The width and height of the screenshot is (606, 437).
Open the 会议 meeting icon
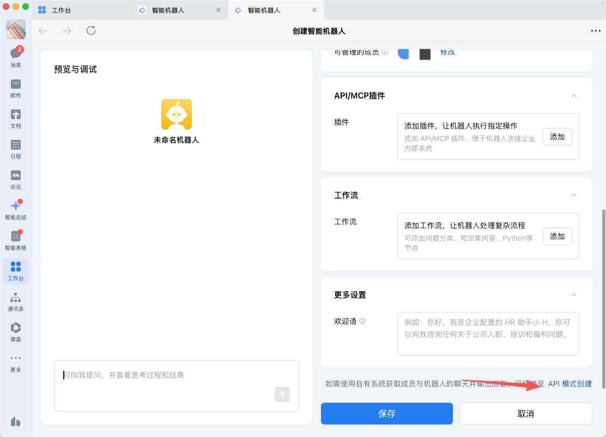16,176
